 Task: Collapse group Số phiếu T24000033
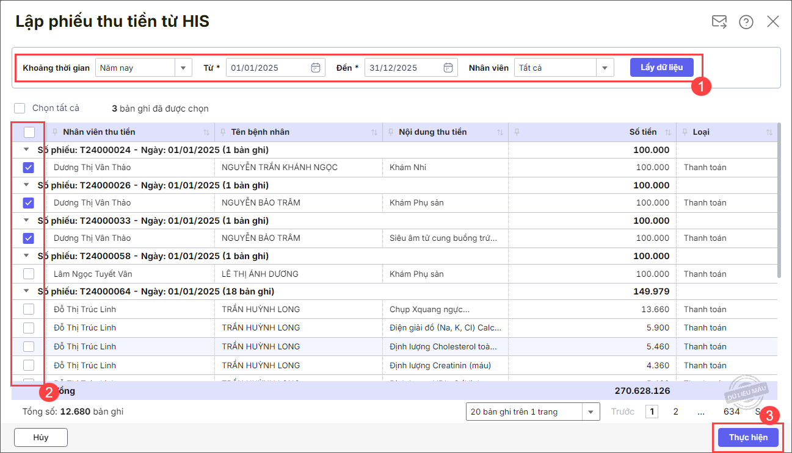pos(26,220)
